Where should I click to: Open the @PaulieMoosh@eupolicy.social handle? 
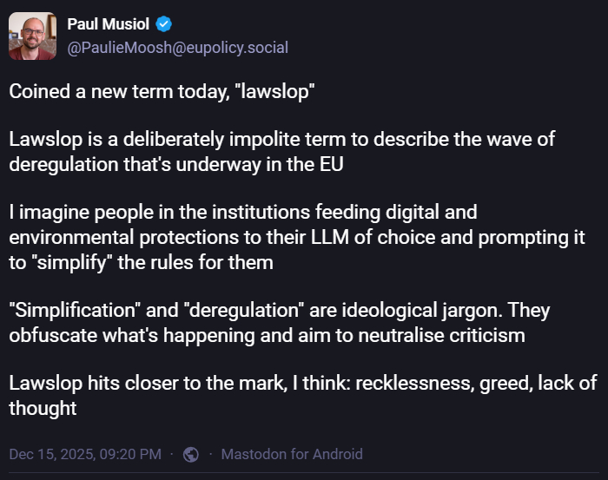(177, 48)
